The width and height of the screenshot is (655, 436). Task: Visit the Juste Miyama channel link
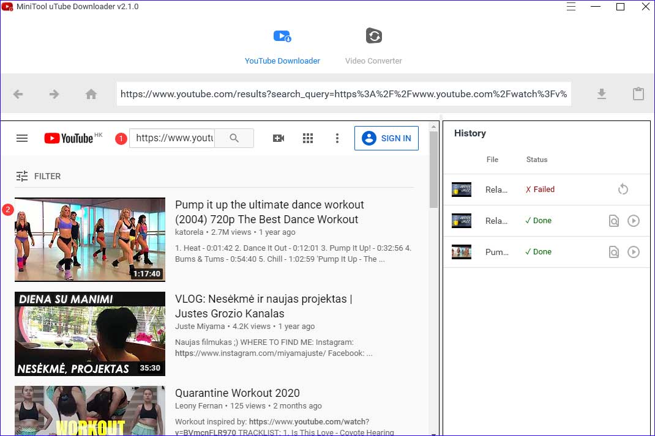[200, 327]
